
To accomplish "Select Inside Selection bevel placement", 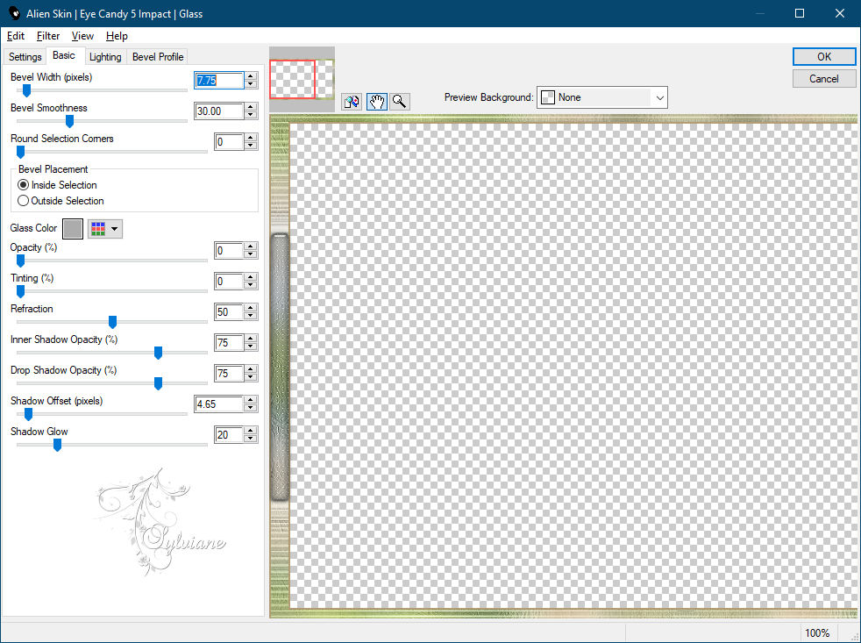I will point(58,185).
